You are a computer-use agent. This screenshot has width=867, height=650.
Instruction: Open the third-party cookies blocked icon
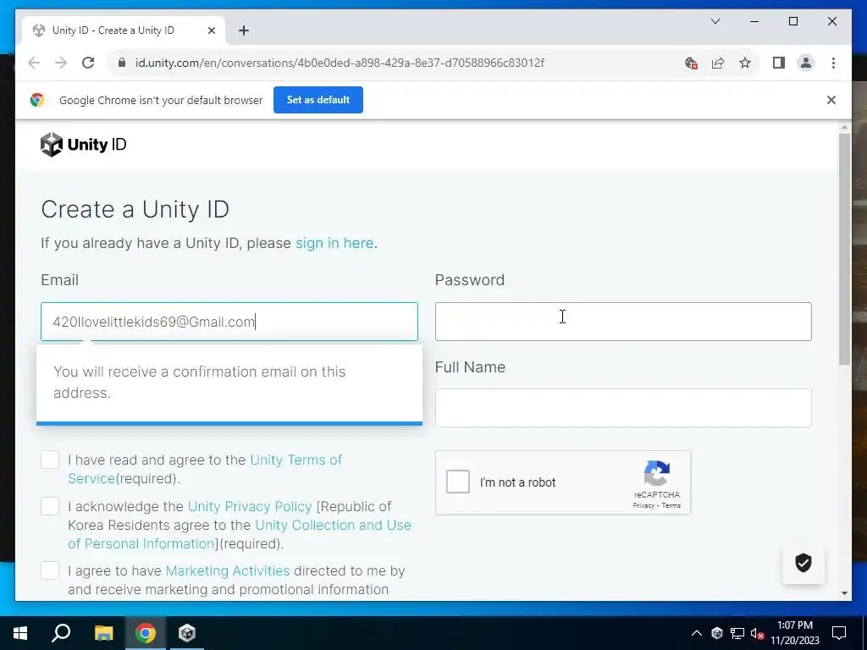point(691,63)
